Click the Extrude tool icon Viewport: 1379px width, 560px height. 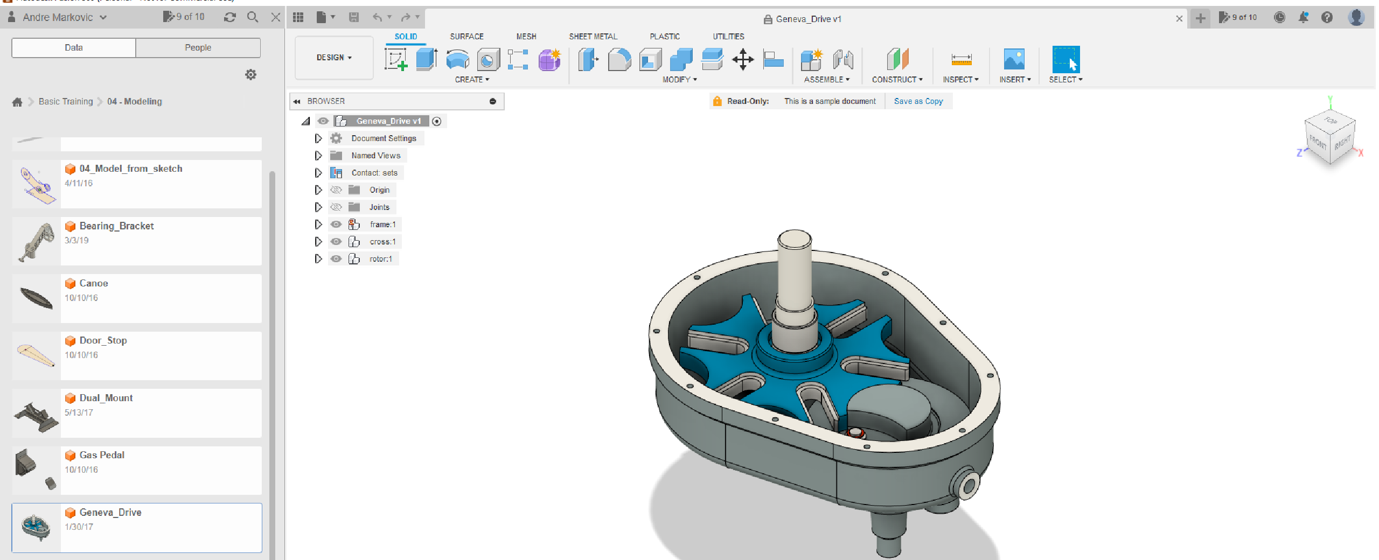426,59
